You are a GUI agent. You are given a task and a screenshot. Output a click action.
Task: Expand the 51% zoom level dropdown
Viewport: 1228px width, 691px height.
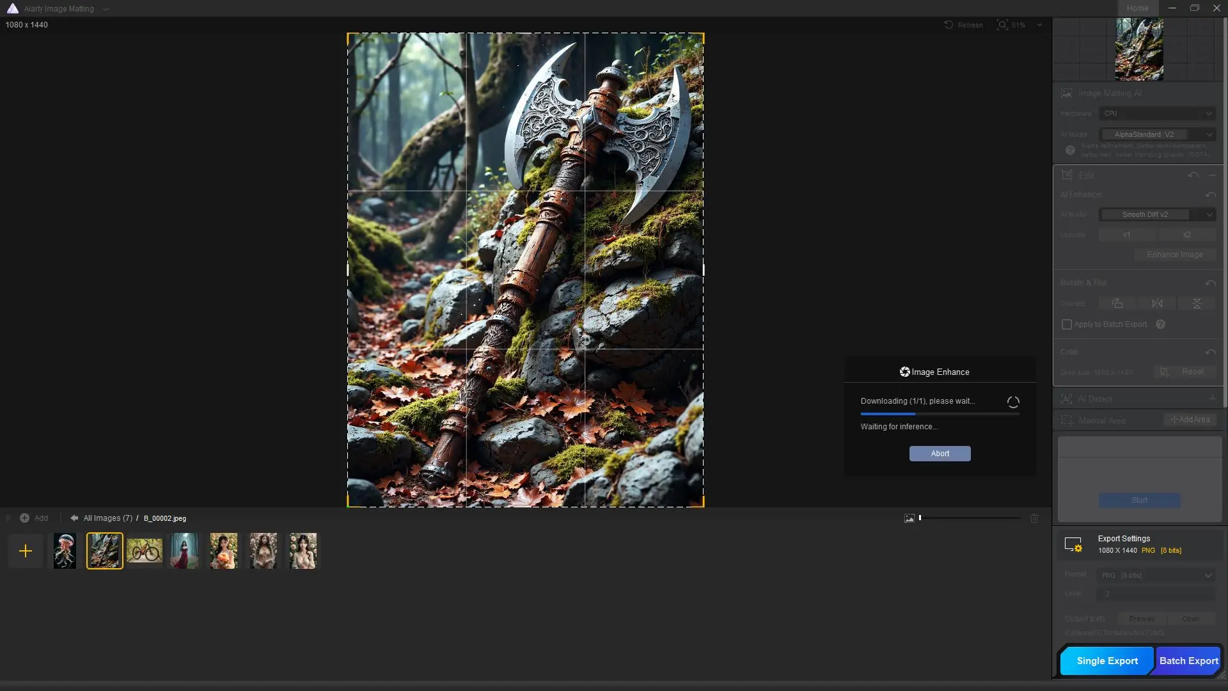[1039, 25]
